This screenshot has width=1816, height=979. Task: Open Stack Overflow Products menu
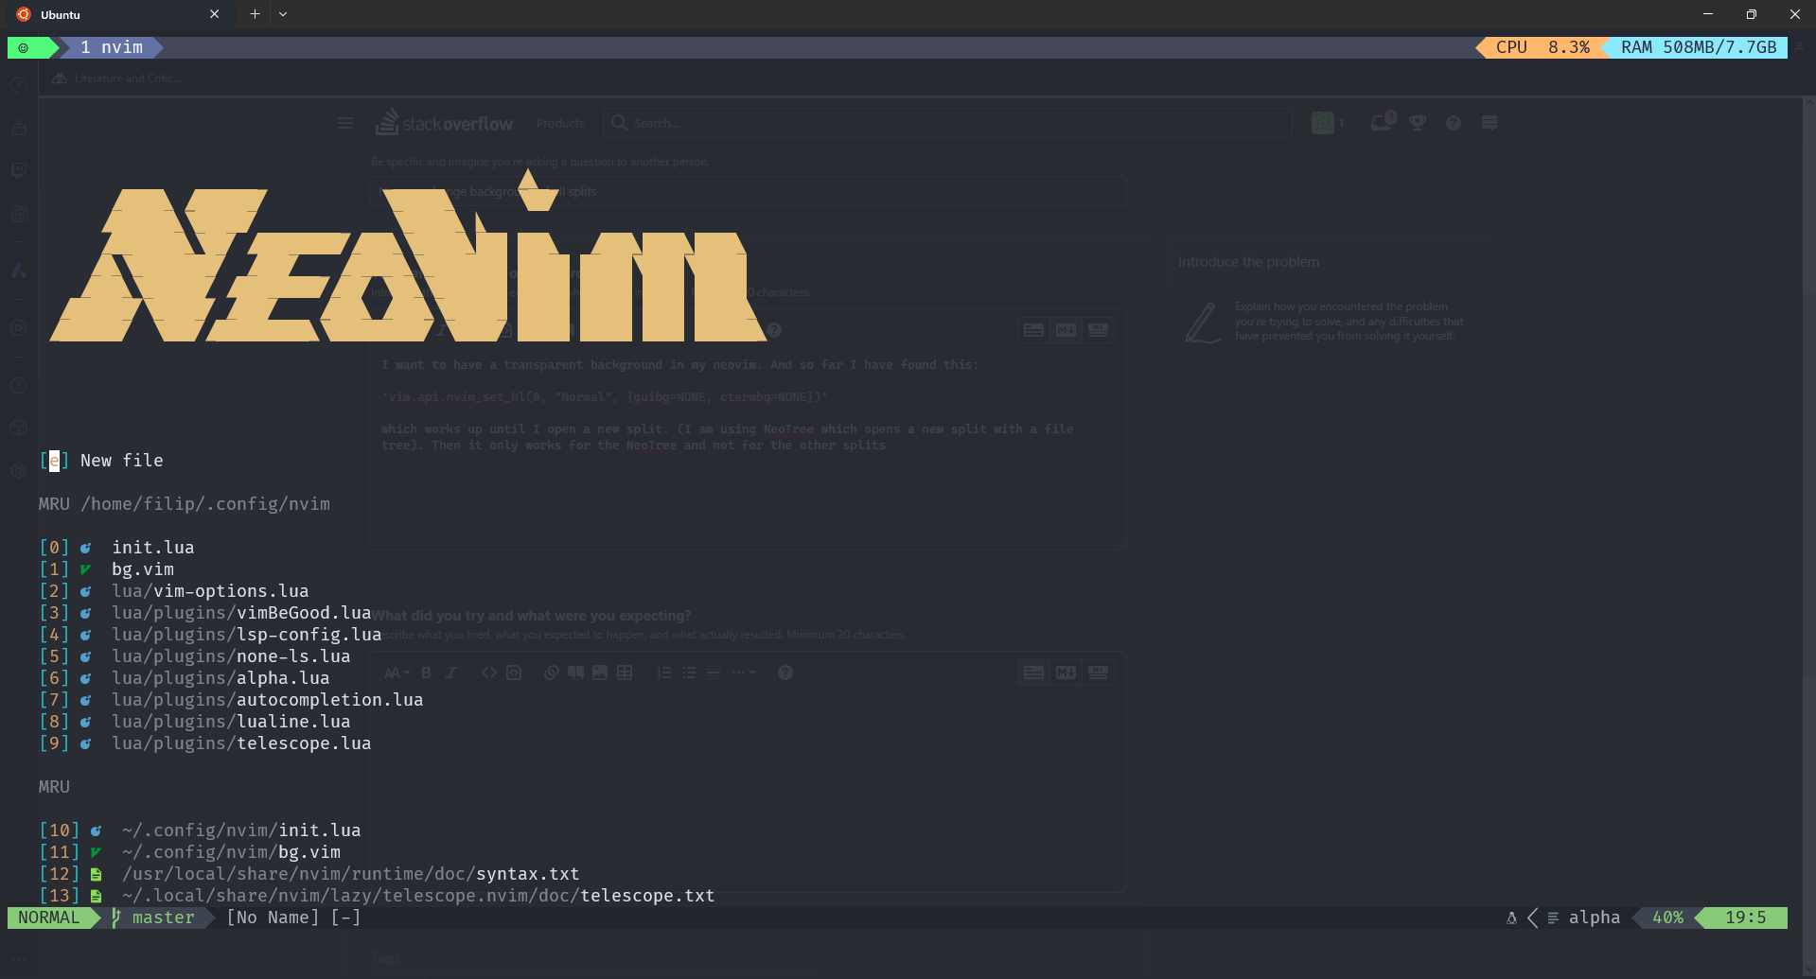(x=560, y=124)
